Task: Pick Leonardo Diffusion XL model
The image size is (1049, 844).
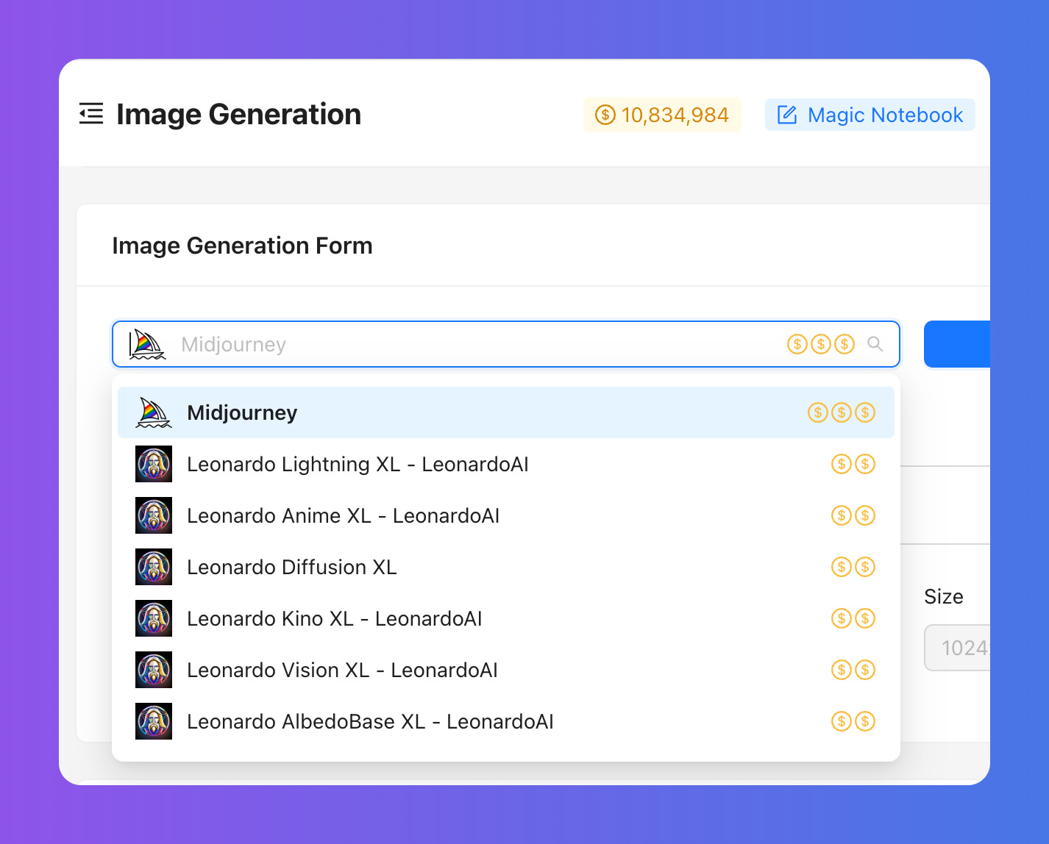Action: click(x=506, y=567)
